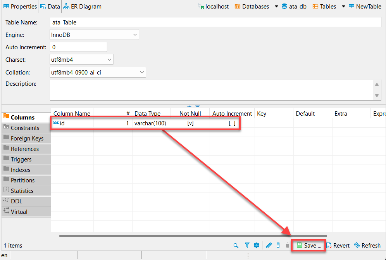Click the varchar(100) data type cell

tap(152, 123)
